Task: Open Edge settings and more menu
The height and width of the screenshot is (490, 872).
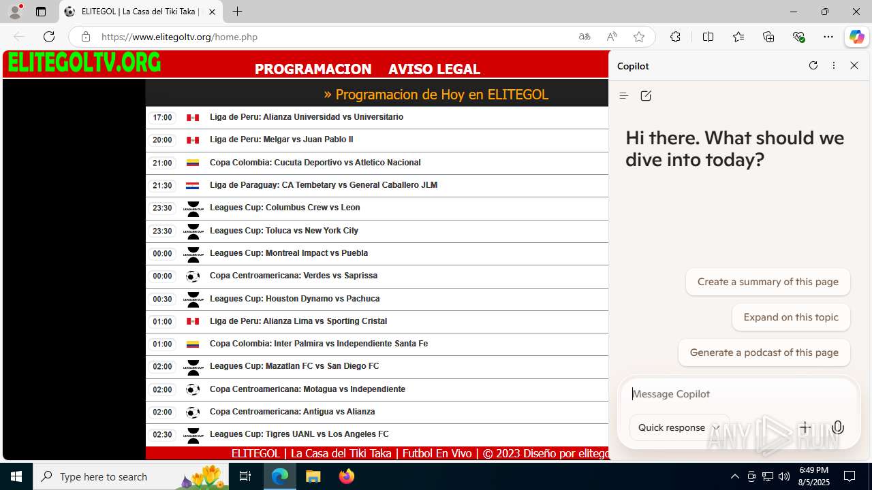Action: (828, 37)
